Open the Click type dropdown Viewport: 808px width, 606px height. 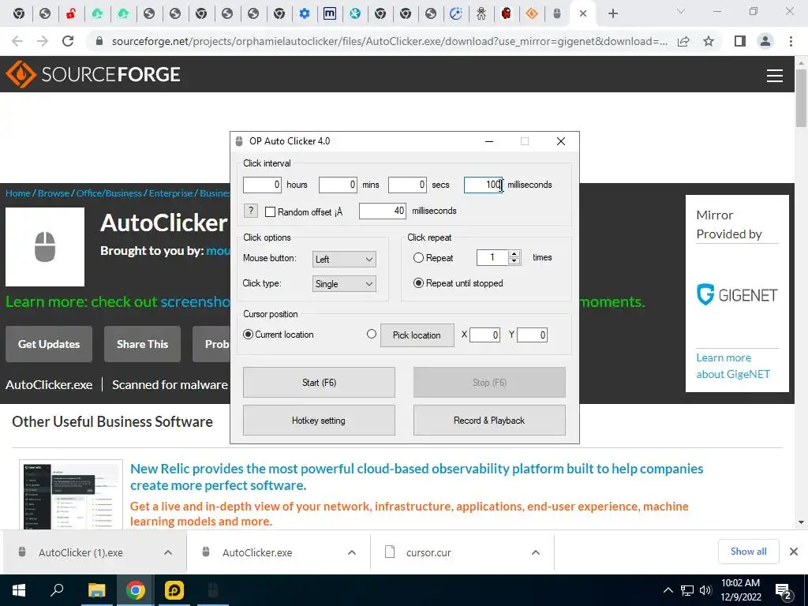click(x=344, y=284)
